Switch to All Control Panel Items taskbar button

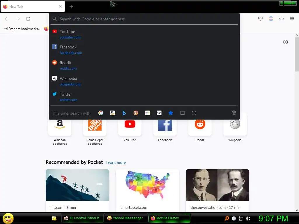(83, 218)
